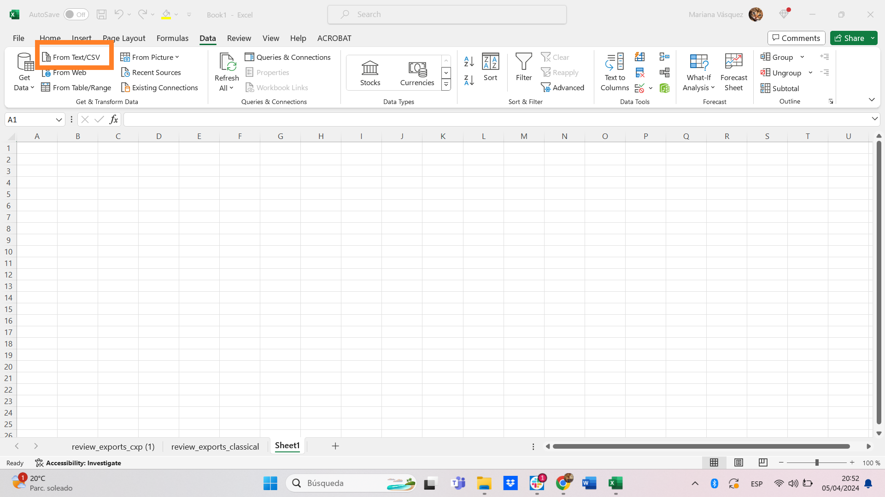Import data From Table/Range
Screen dimensions: 885x497
[x=76, y=87]
